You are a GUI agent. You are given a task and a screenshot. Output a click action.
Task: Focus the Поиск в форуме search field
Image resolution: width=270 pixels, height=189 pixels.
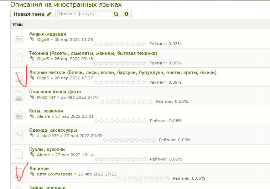[84, 14]
